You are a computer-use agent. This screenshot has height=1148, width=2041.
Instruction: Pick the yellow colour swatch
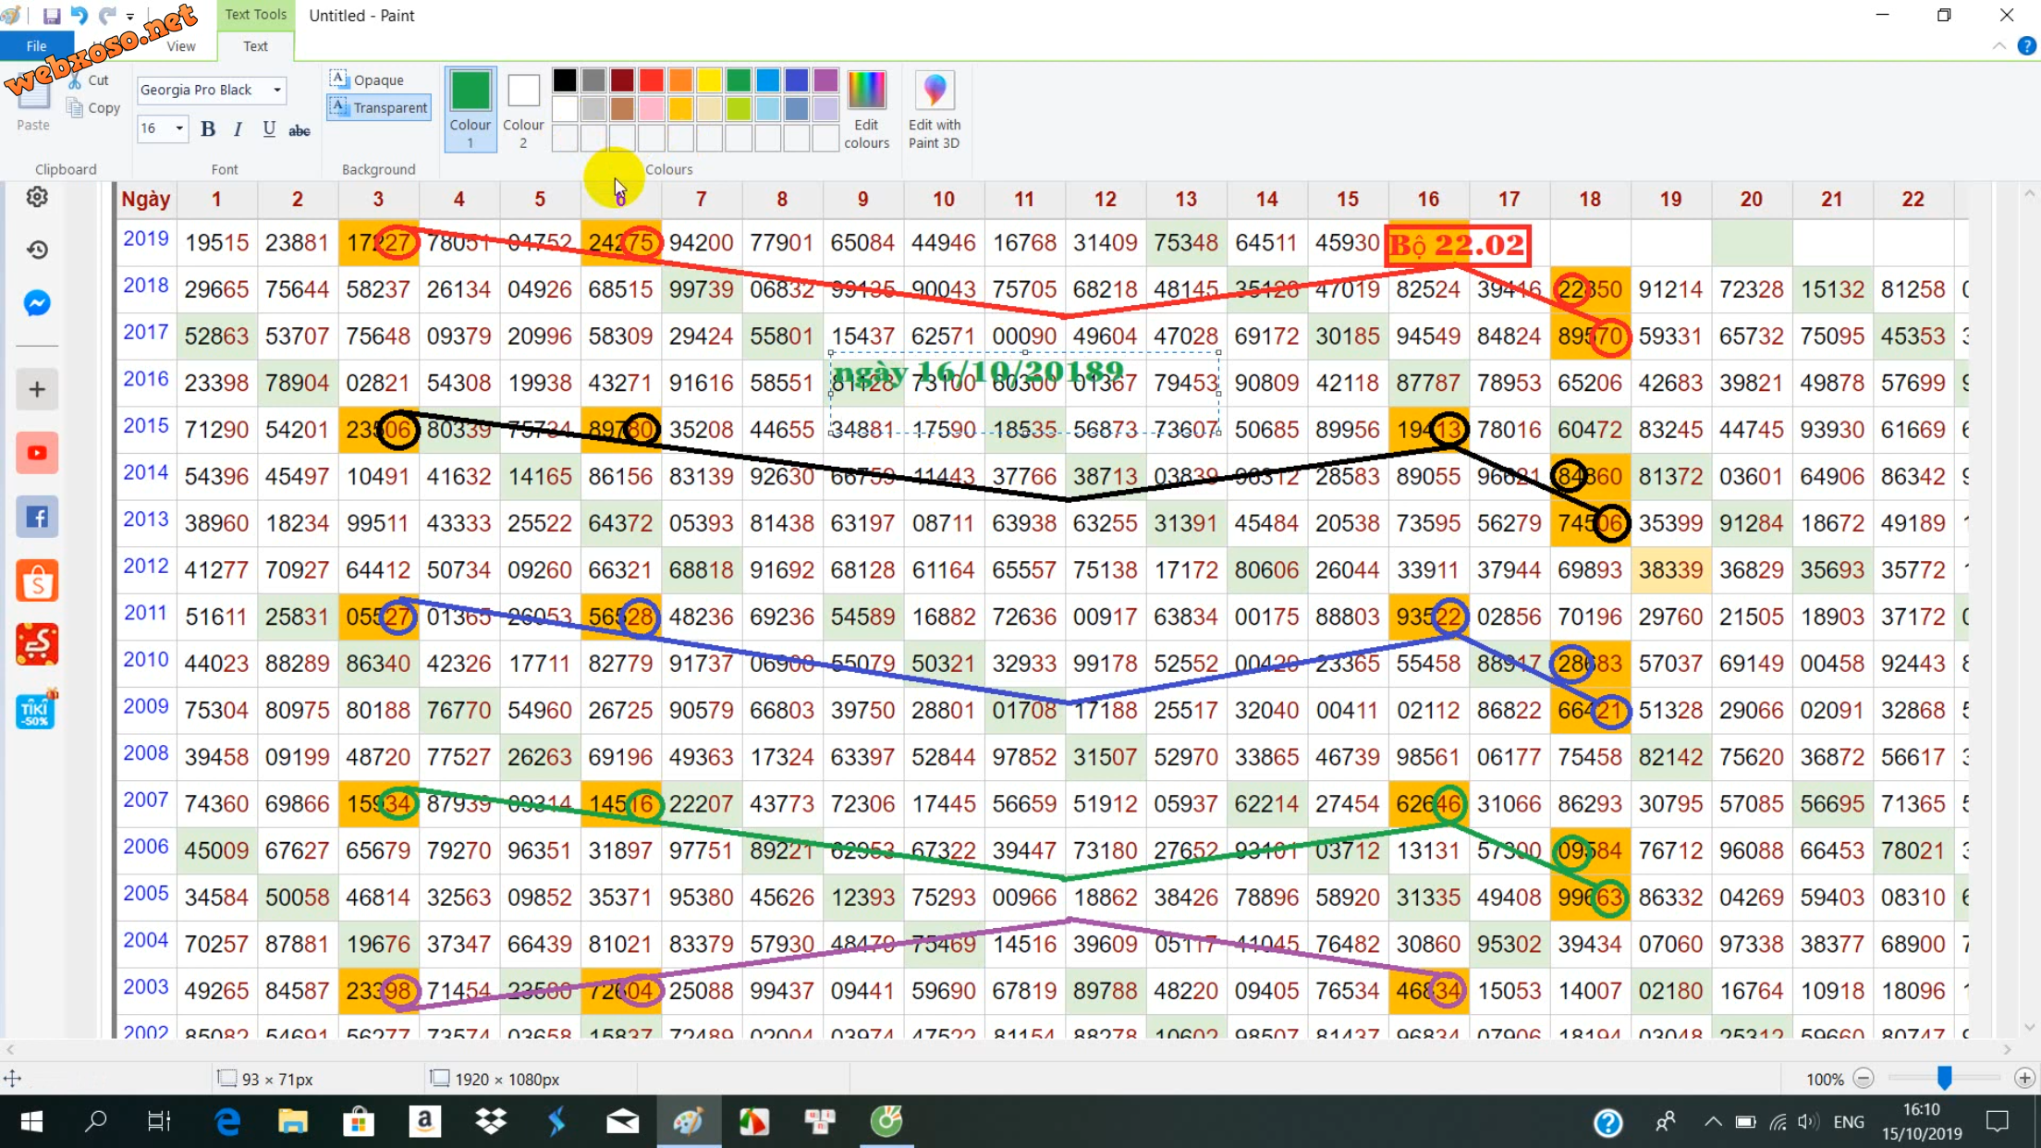[x=710, y=80]
